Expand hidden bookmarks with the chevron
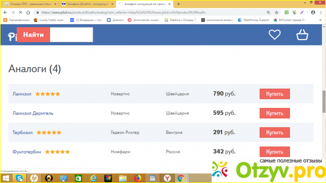Screen dimensions: 326x183 tap(320, 20)
